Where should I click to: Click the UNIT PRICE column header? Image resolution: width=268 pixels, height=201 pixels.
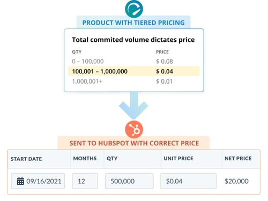[x=178, y=158]
